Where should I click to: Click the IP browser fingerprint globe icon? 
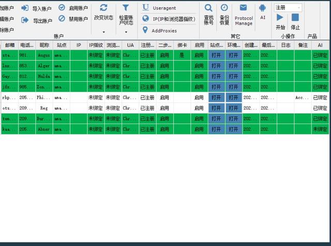coord(145,19)
